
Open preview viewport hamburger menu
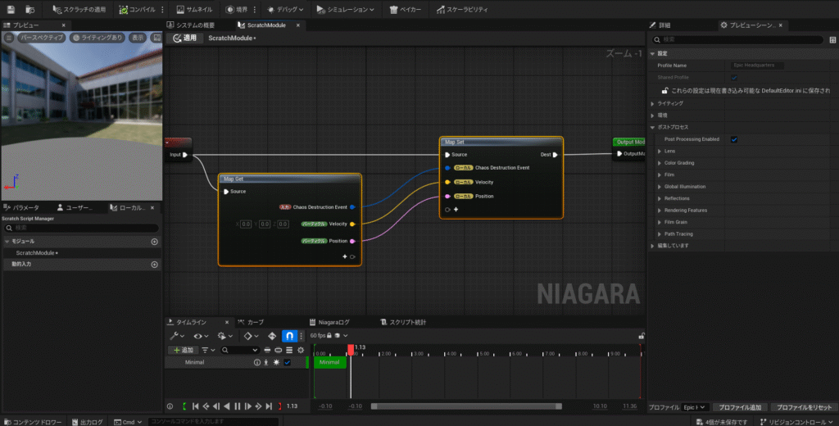[8, 38]
